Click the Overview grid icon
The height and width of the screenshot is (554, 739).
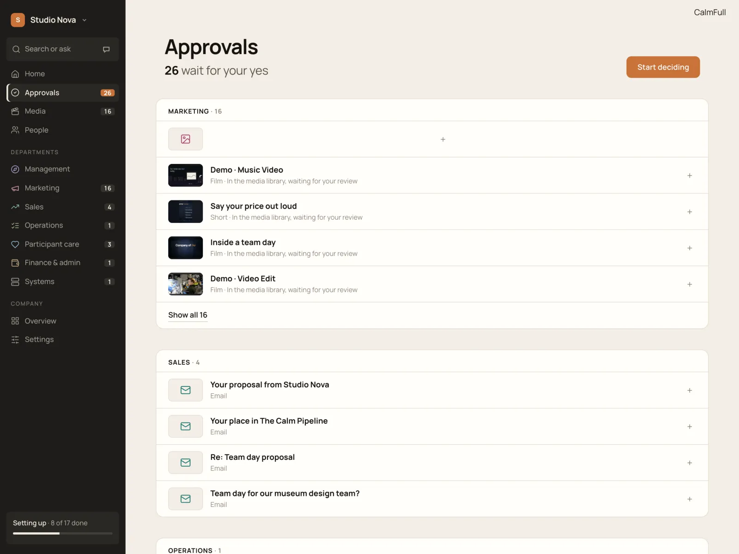[x=15, y=321]
